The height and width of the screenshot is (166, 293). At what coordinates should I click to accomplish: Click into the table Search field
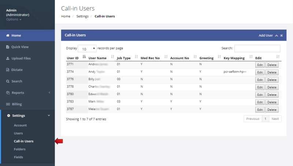257,49
